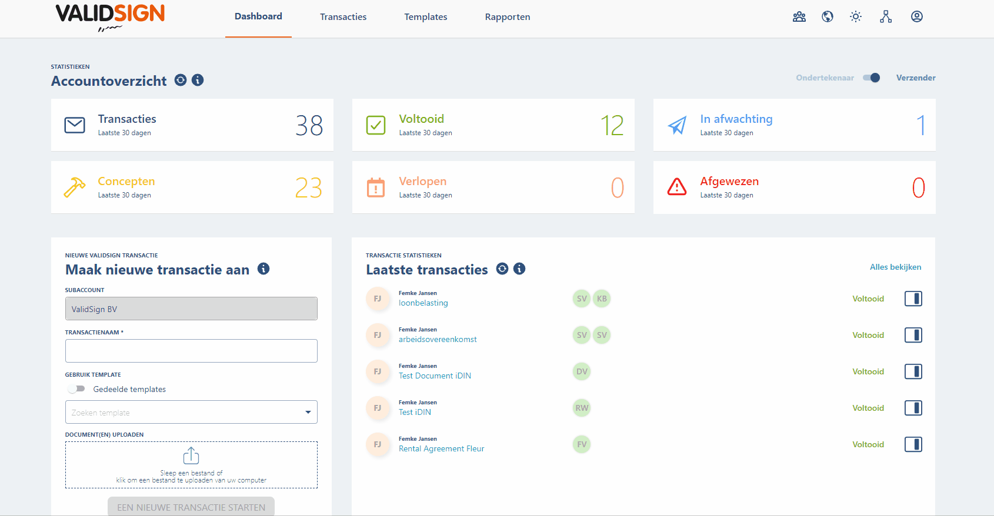Viewport: 994px width, 516px height.
Task: Click FV signer avatar on Rental Agreement Fleur
Action: pyautogui.click(x=582, y=444)
